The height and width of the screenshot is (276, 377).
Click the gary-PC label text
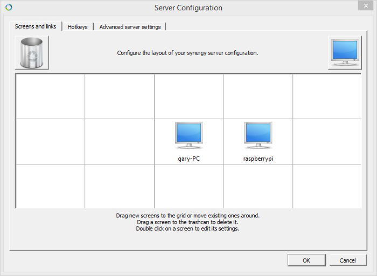[x=188, y=159]
